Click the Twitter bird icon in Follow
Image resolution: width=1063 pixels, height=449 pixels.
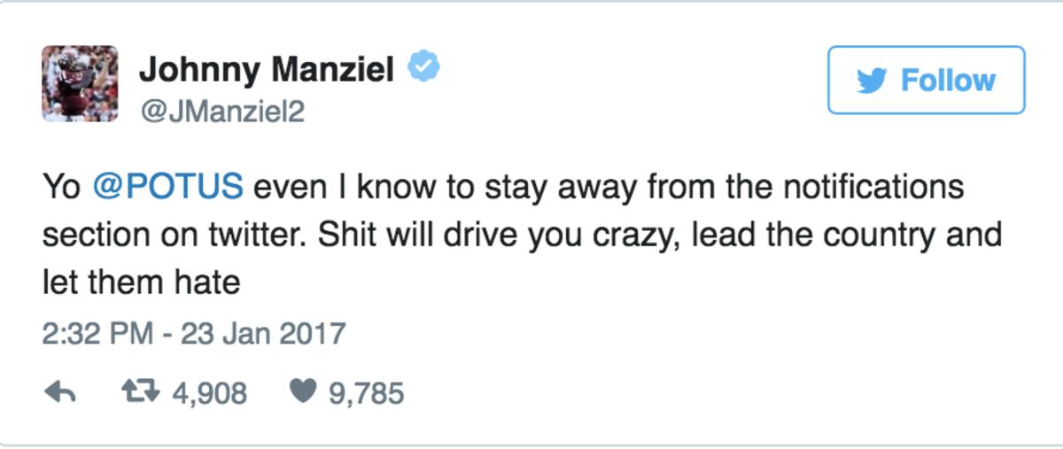coord(874,81)
